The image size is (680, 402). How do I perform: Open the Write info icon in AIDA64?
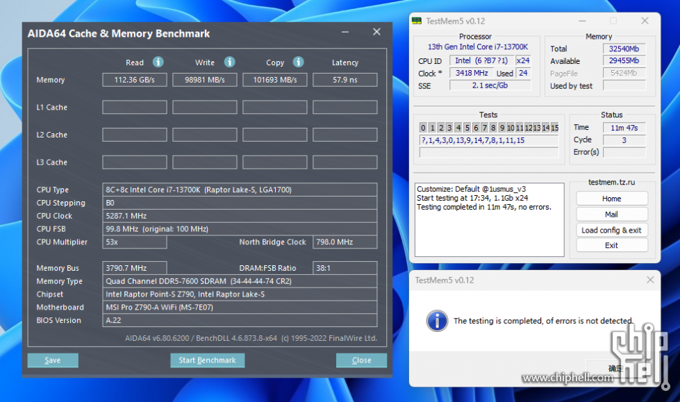point(229,62)
